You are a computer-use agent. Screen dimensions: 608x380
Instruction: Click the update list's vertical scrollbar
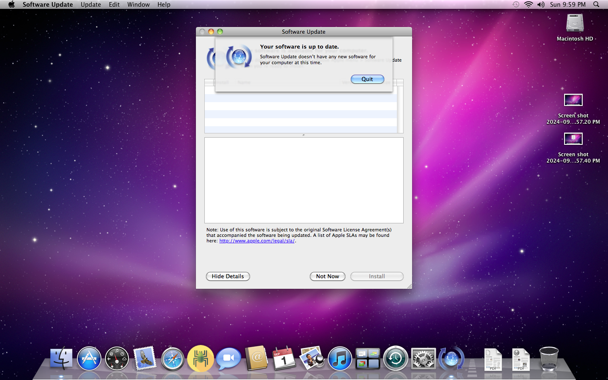pyautogui.click(x=400, y=110)
